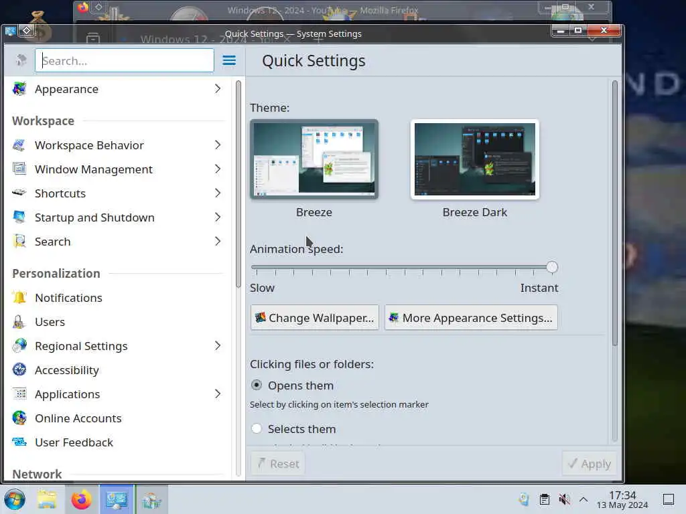Show hidden system tray icons arrow
The width and height of the screenshot is (686, 514).
click(584, 499)
